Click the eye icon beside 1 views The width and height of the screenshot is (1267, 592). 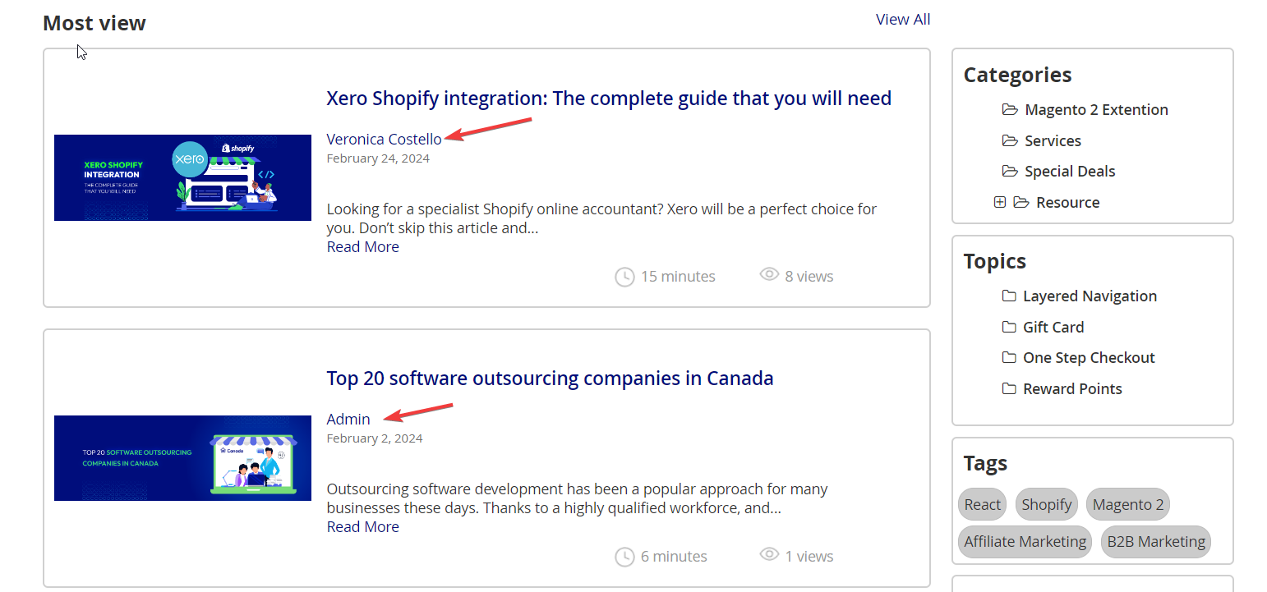[x=769, y=555]
